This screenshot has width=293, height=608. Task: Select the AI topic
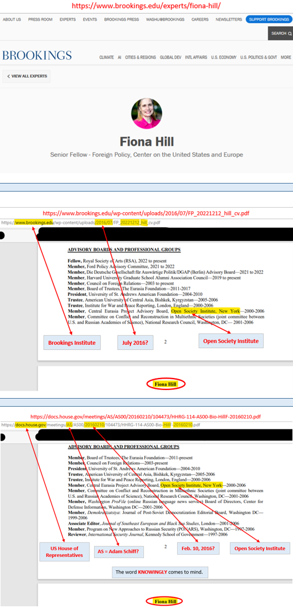coord(119,57)
